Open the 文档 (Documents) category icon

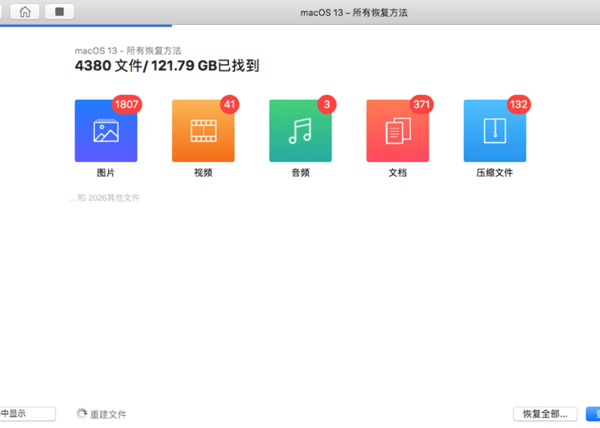[x=397, y=131]
